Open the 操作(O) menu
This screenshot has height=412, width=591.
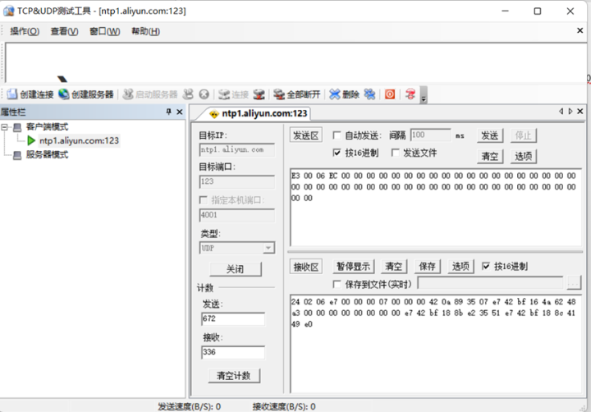click(25, 31)
